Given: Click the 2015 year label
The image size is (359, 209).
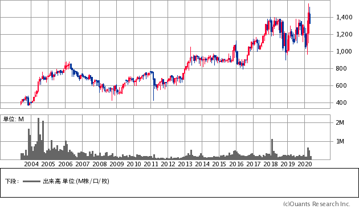Looking at the screenshot, I should click(x=219, y=164).
